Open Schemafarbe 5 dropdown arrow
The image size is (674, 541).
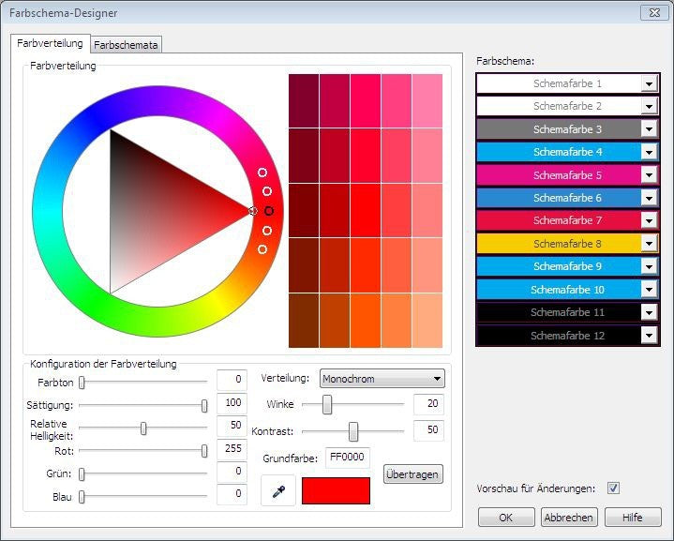coord(649,175)
